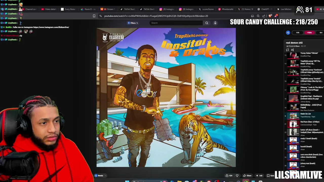Click the browser address bar URL
This screenshot has width=324, height=182.
pos(156,16)
